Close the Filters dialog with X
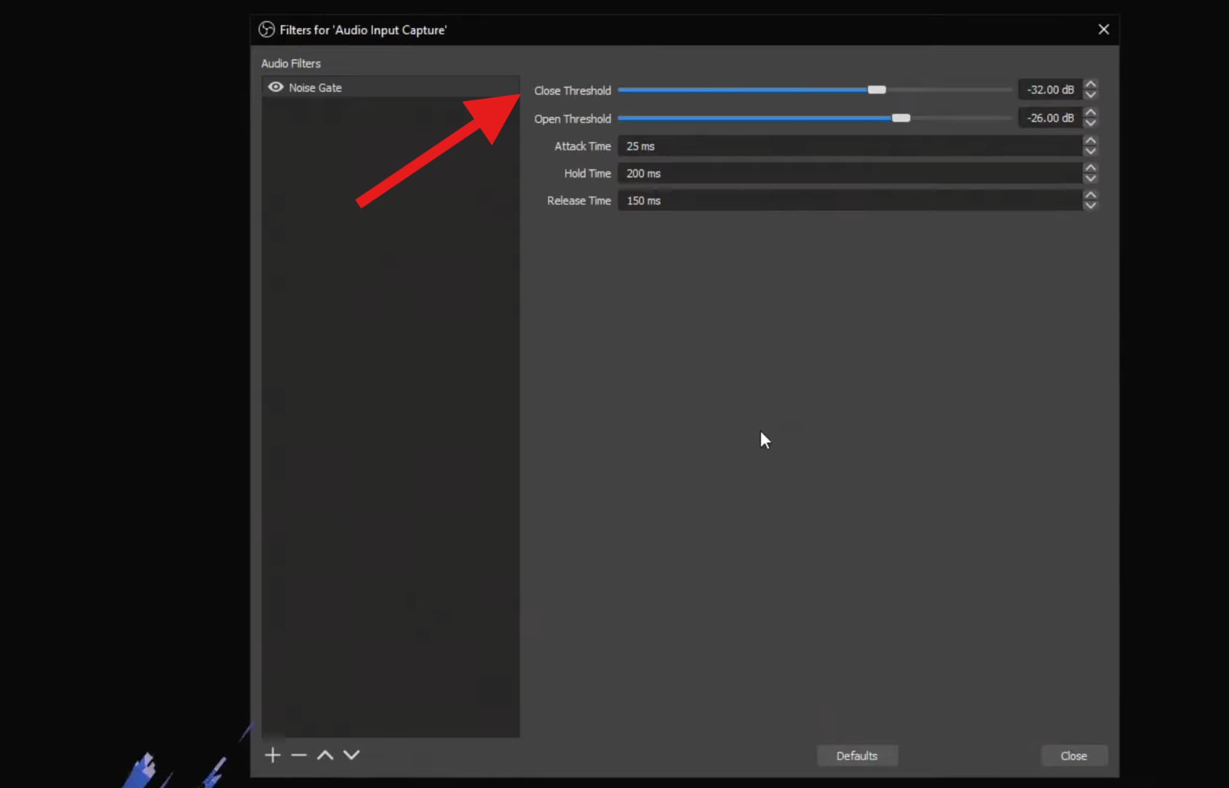The image size is (1229, 788). tap(1104, 29)
